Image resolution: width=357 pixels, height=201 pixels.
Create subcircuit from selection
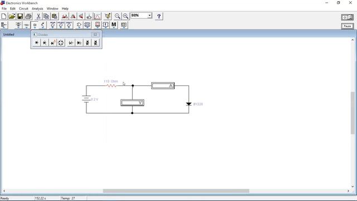[x=89, y=16]
